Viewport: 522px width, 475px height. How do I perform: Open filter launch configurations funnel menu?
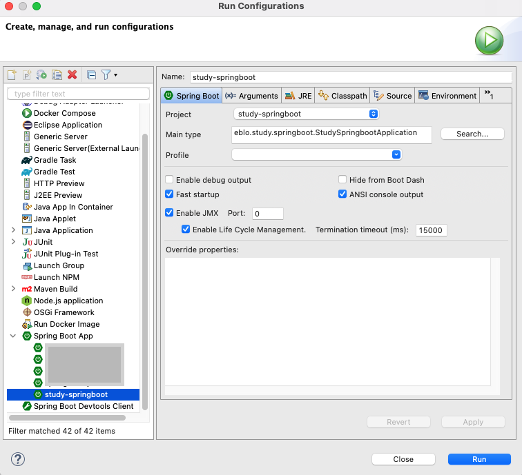tap(109, 74)
